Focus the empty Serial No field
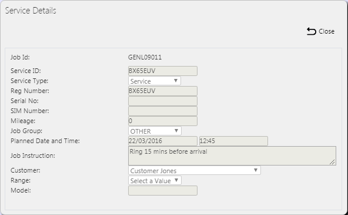This screenshot has height=215, width=348. click(x=163, y=101)
